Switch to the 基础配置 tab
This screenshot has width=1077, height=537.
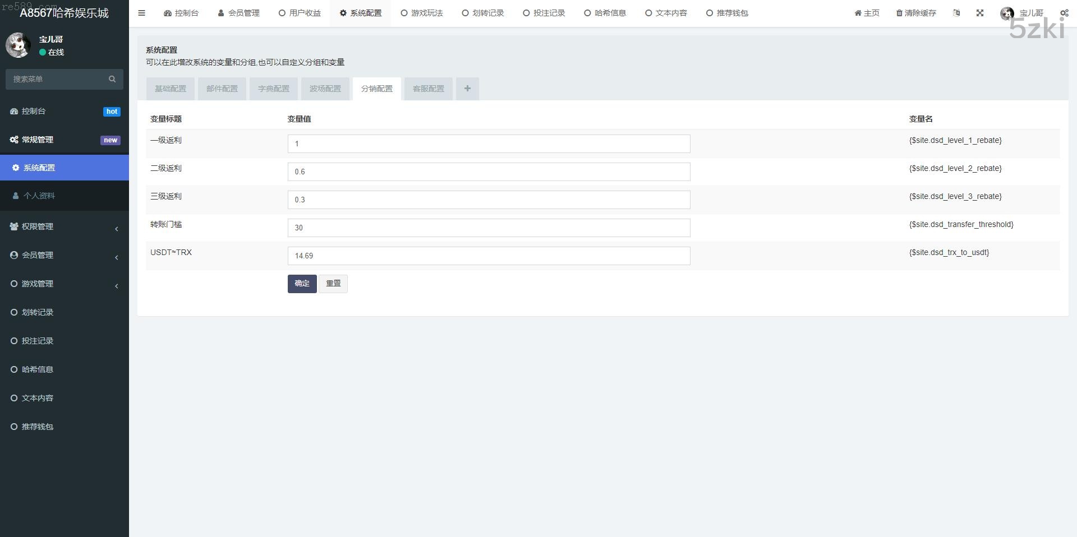tap(171, 89)
